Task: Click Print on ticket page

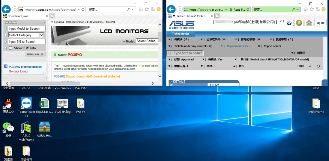Action: coord(300,66)
